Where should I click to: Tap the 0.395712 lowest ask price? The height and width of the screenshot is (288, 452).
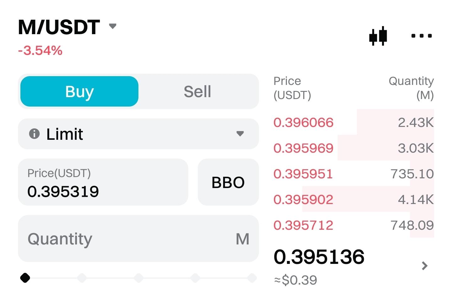pyautogui.click(x=303, y=225)
